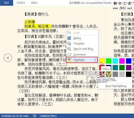Click SCREENS 50-51 OF 1465 indicator
The height and width of the screenshot is (118, 134).
coord(15,116)
